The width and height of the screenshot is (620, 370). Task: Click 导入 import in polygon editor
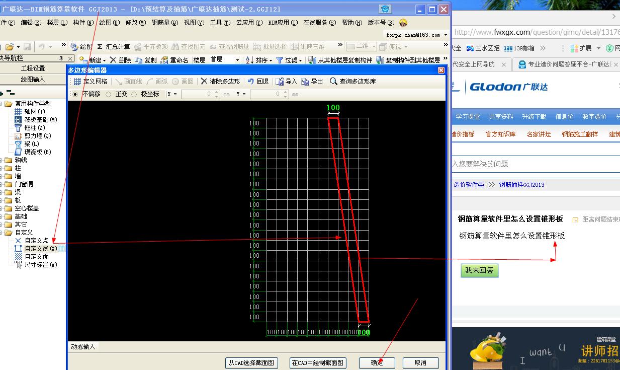coord(287,82)
